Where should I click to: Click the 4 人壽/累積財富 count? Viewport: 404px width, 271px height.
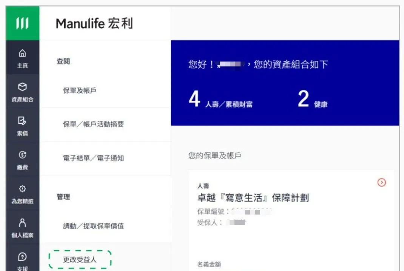(221, 99)
